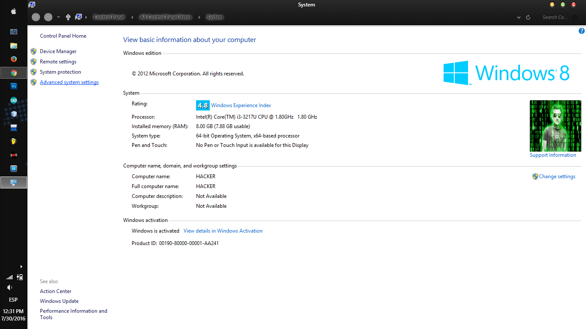Viewport: 586px width, 329px height.
Task: Click the Apple logo start button
Action: coord(13,12)
